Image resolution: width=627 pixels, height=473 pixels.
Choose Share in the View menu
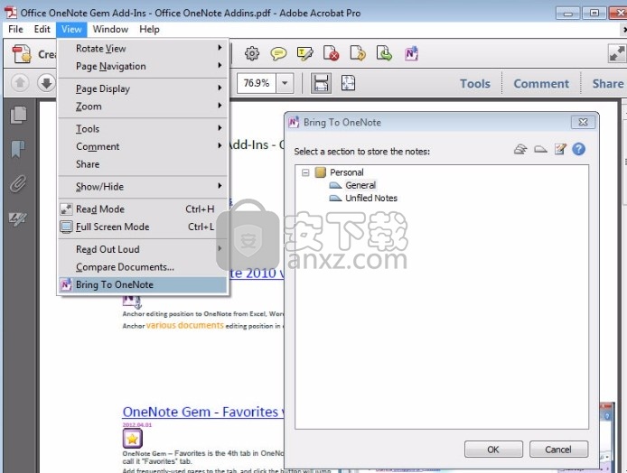point(143,163)
